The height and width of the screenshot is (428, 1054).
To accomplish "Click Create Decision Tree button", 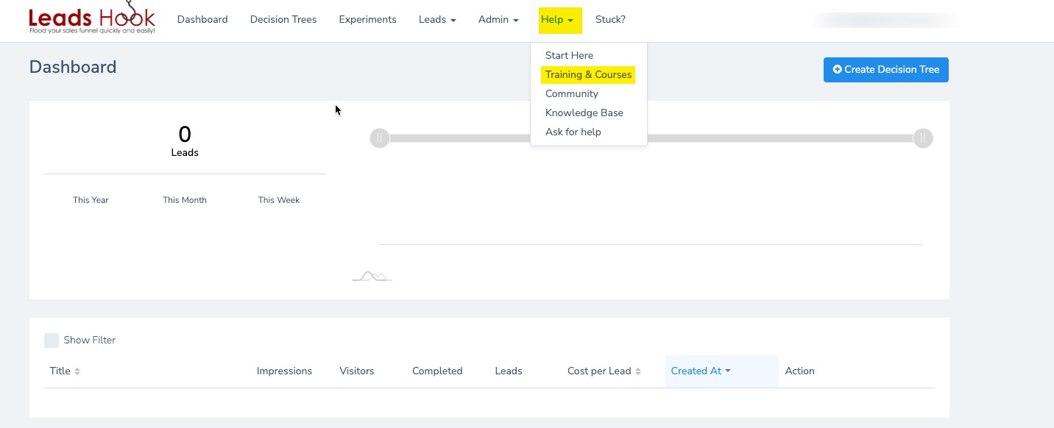I will [x=886, y=70].
